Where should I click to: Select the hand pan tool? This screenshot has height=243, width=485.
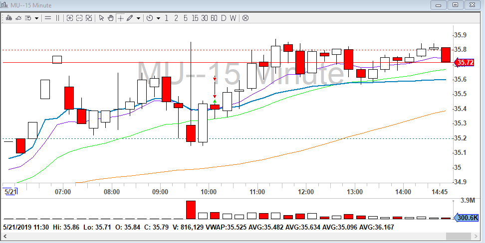coord(111,18)
